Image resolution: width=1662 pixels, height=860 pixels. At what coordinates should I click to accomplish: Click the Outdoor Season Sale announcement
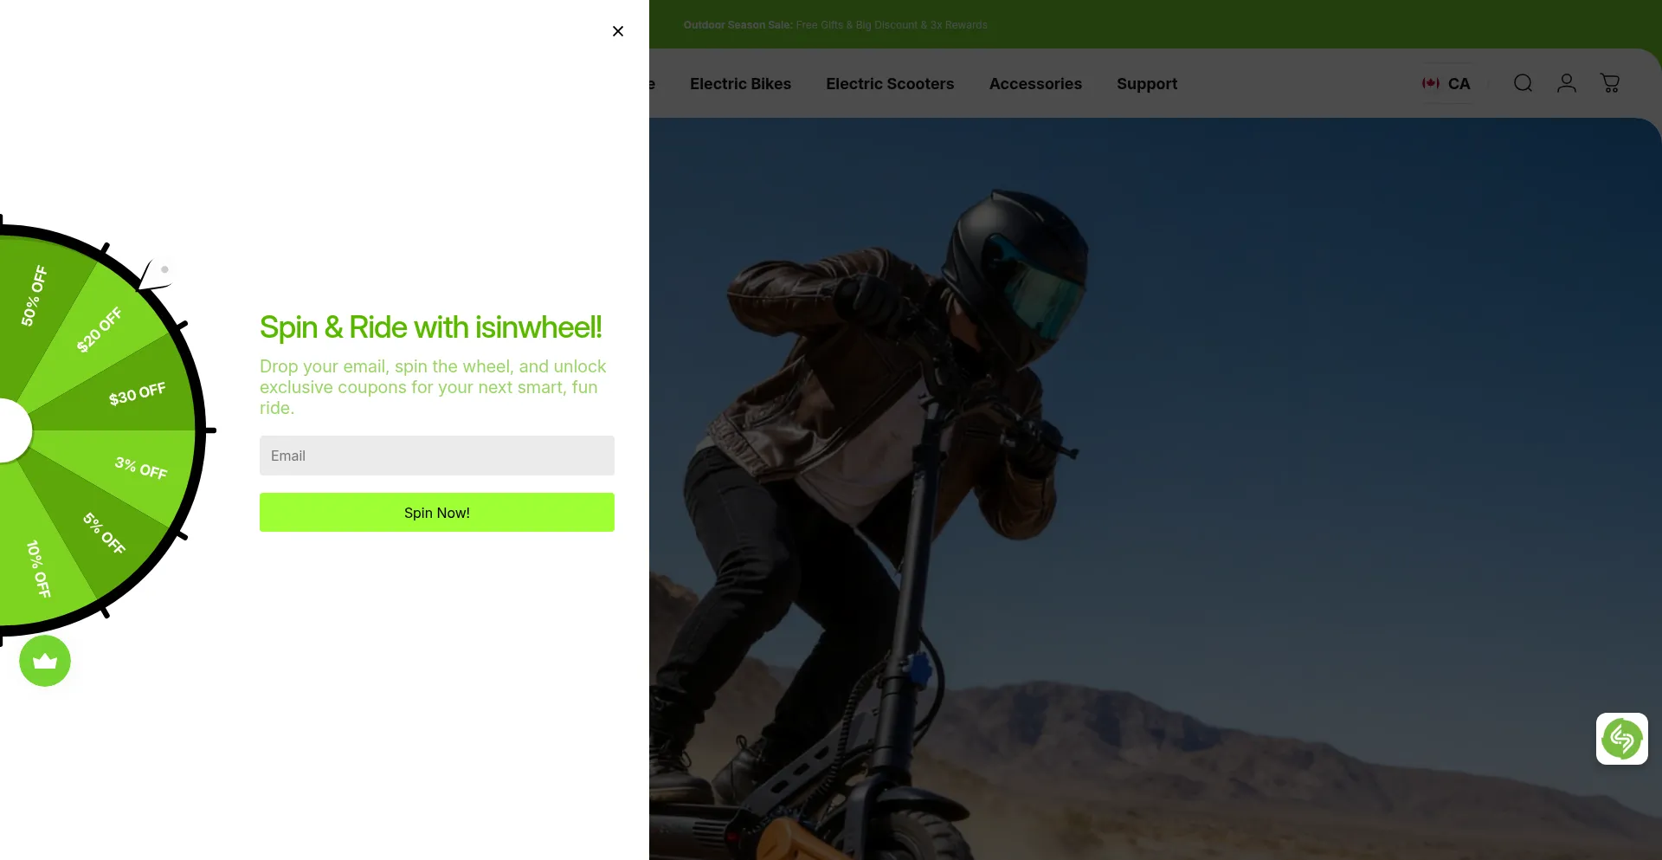point(835,25)
